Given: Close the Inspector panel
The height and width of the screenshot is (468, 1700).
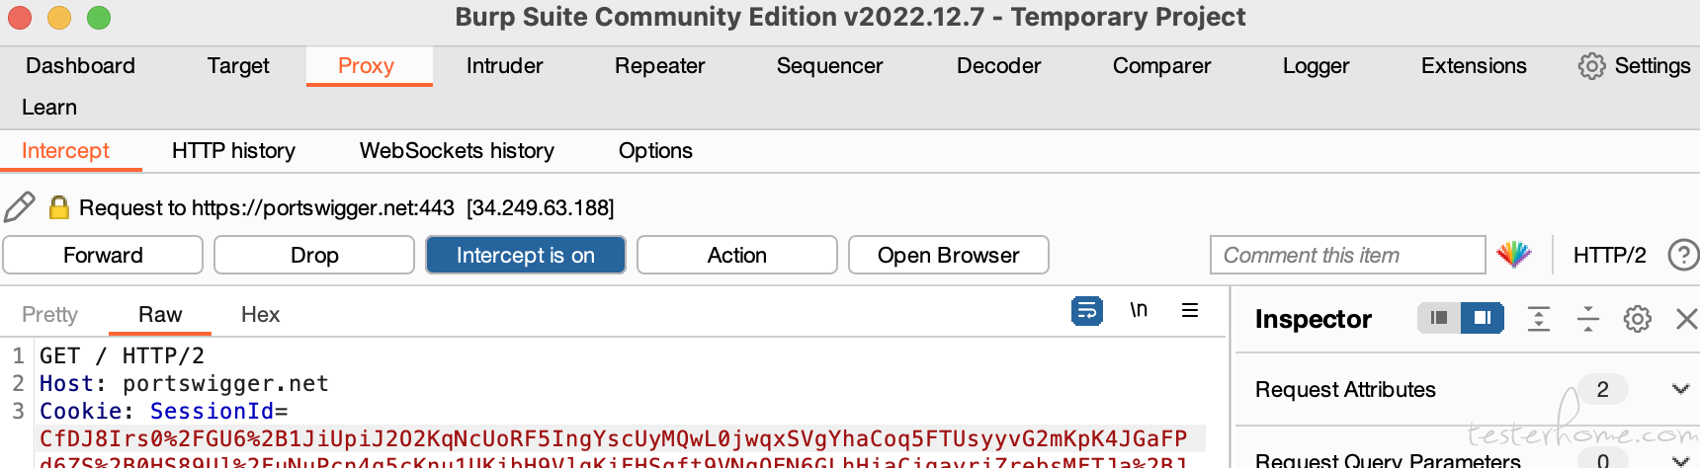Looking at the screenshot, I should pos(1686,318).
